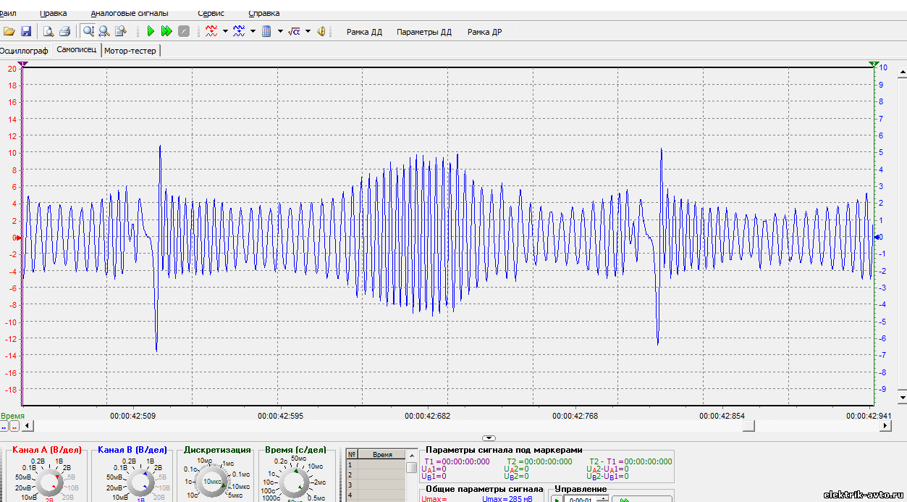This screenshot has width=907, height=502.
Task: Select row 1 in the marker table
Action: pyautogui.click(x=376, y=465)
